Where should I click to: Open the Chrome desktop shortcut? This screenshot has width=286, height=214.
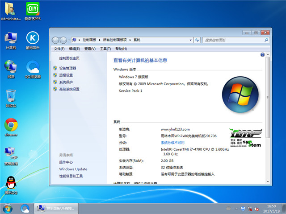click(x=11, y=125)
